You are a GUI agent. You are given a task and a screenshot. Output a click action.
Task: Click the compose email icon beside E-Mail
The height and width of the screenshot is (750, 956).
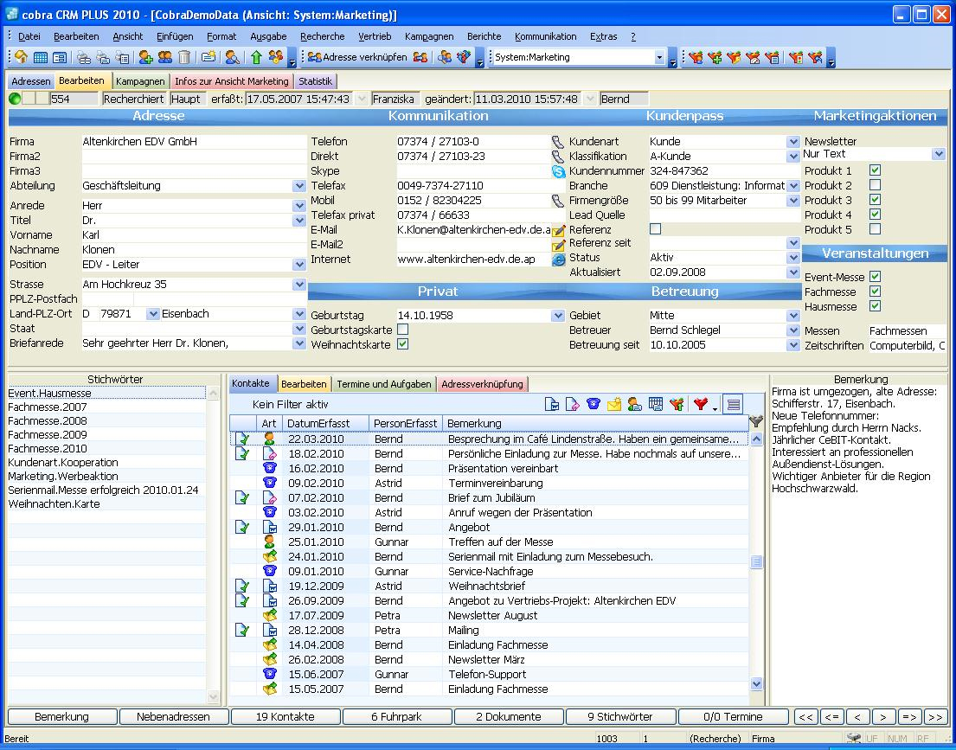tap(558, 230)
